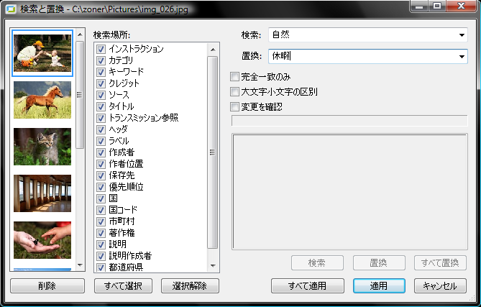Uncheck the 作成者 checkbox
The height and width of the screenshot is (307, 481).
101,152
